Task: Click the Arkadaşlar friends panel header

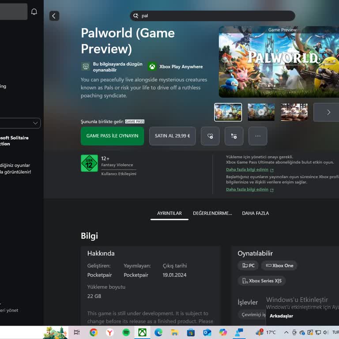Action: click(x=281, y=316)
